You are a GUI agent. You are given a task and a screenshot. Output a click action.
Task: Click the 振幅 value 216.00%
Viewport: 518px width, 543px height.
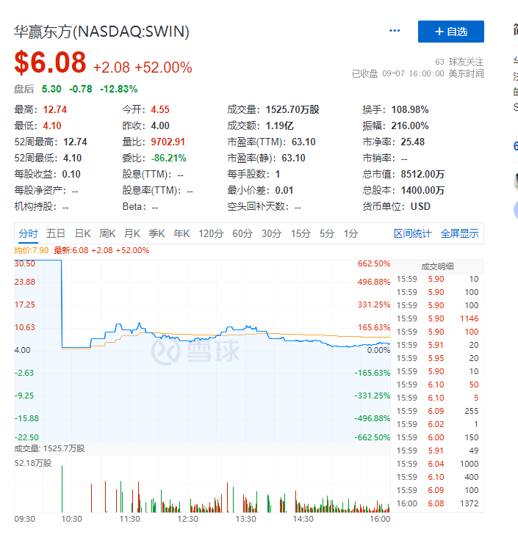click(410, 125)
